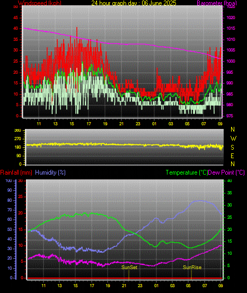Click the barometer value '980' on right axis

230,105
